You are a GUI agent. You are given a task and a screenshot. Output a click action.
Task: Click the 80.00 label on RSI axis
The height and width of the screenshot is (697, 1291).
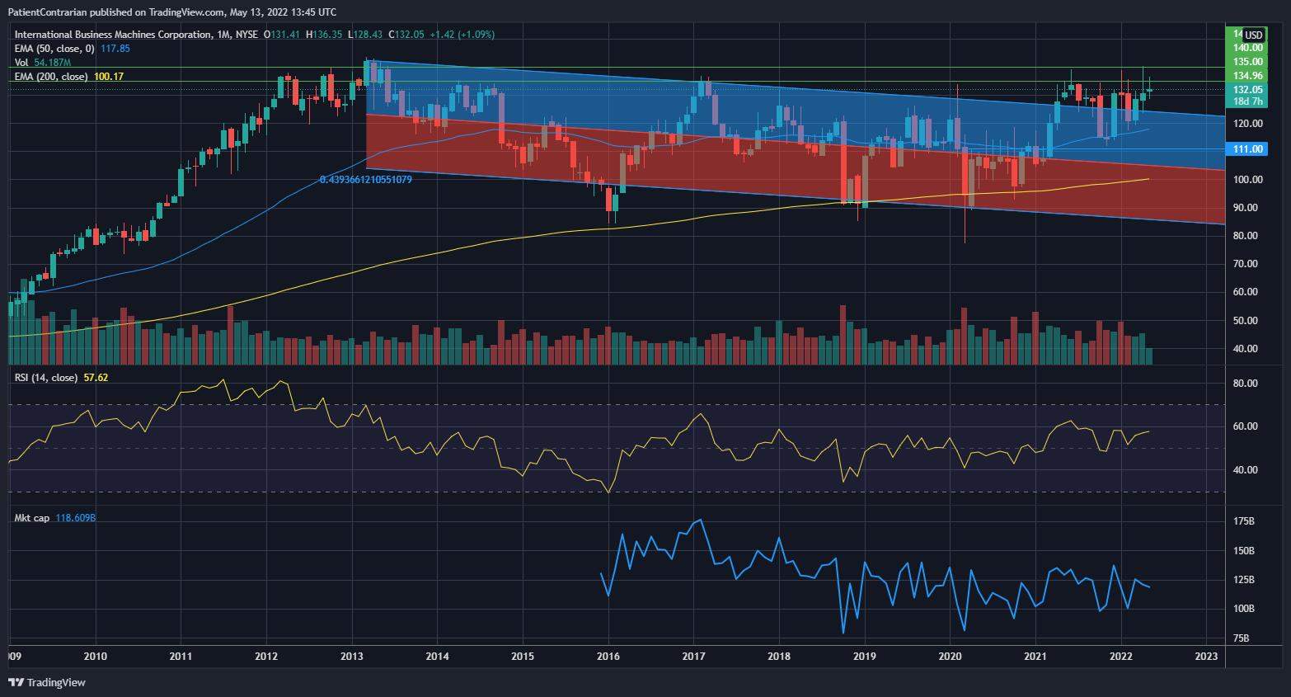pos(1246,384)
